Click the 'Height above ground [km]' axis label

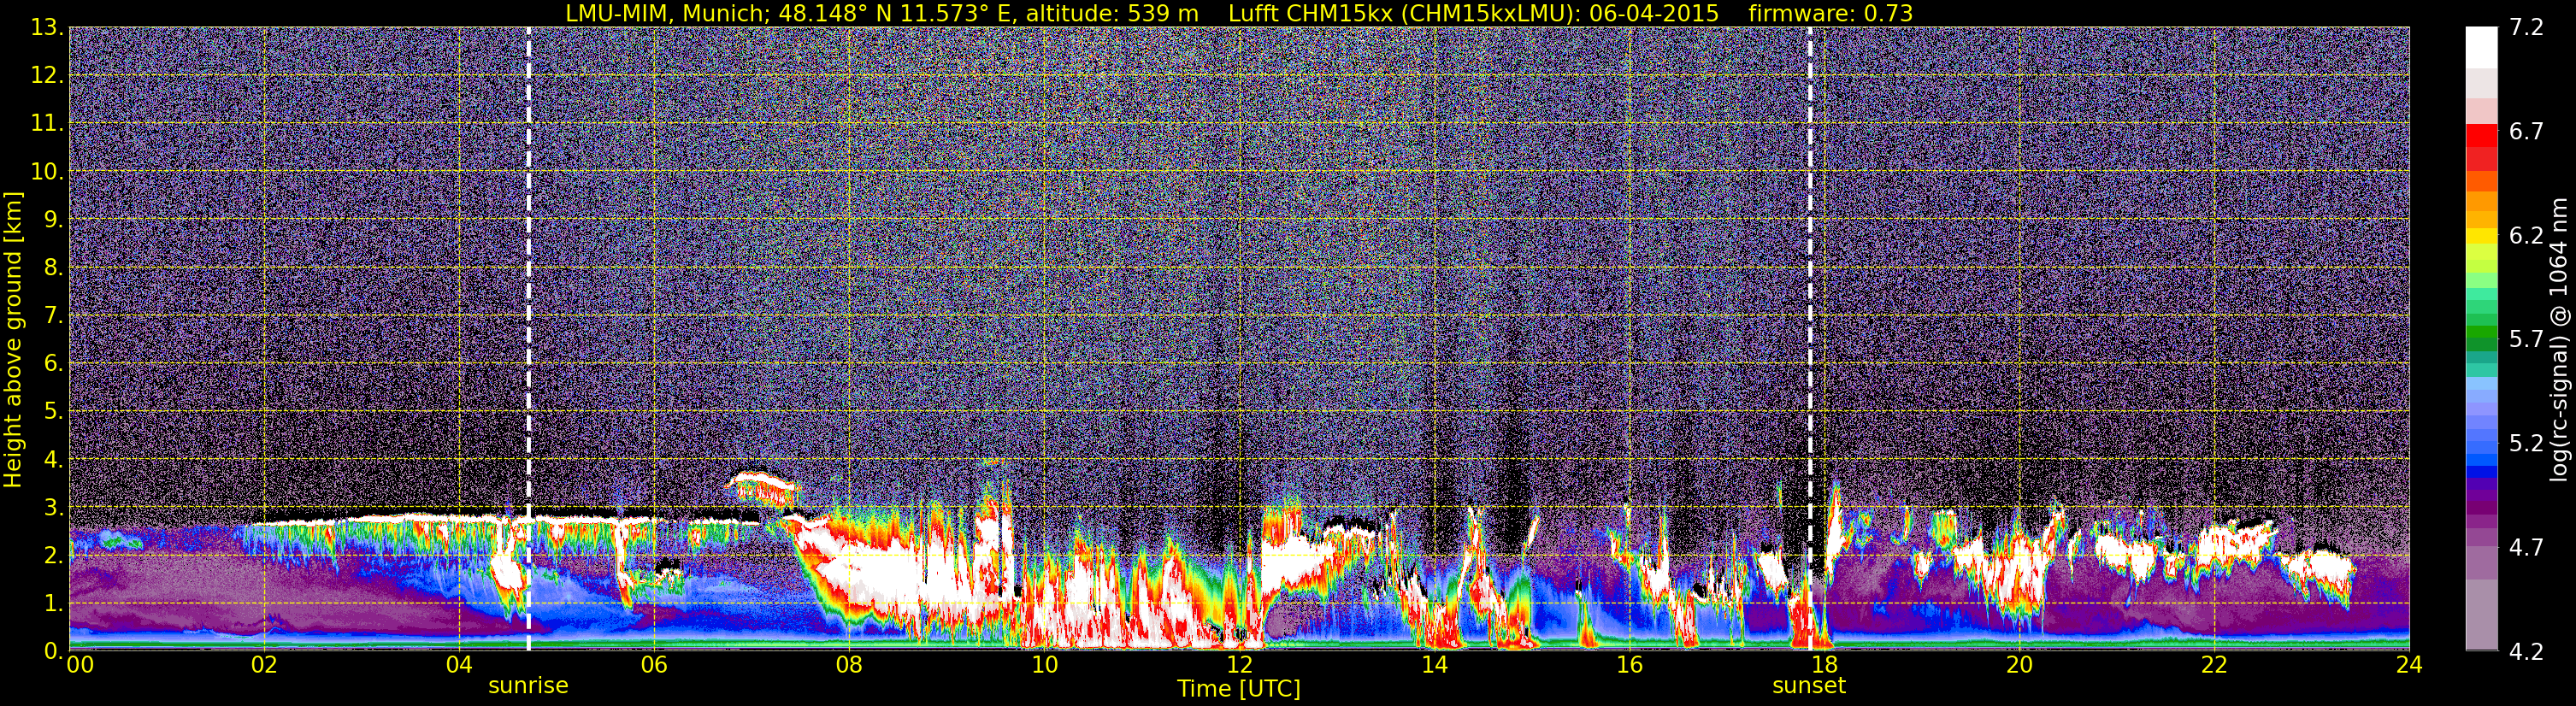tap(13, 339)
